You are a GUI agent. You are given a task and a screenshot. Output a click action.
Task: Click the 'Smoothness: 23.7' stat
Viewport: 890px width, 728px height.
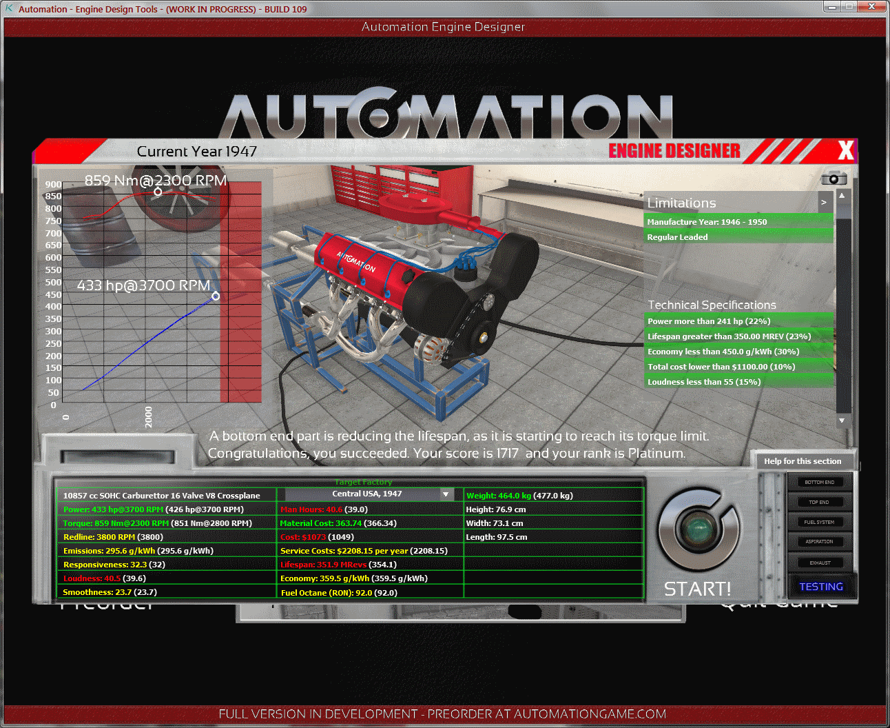pyautogui.click(x=166, y=591)
